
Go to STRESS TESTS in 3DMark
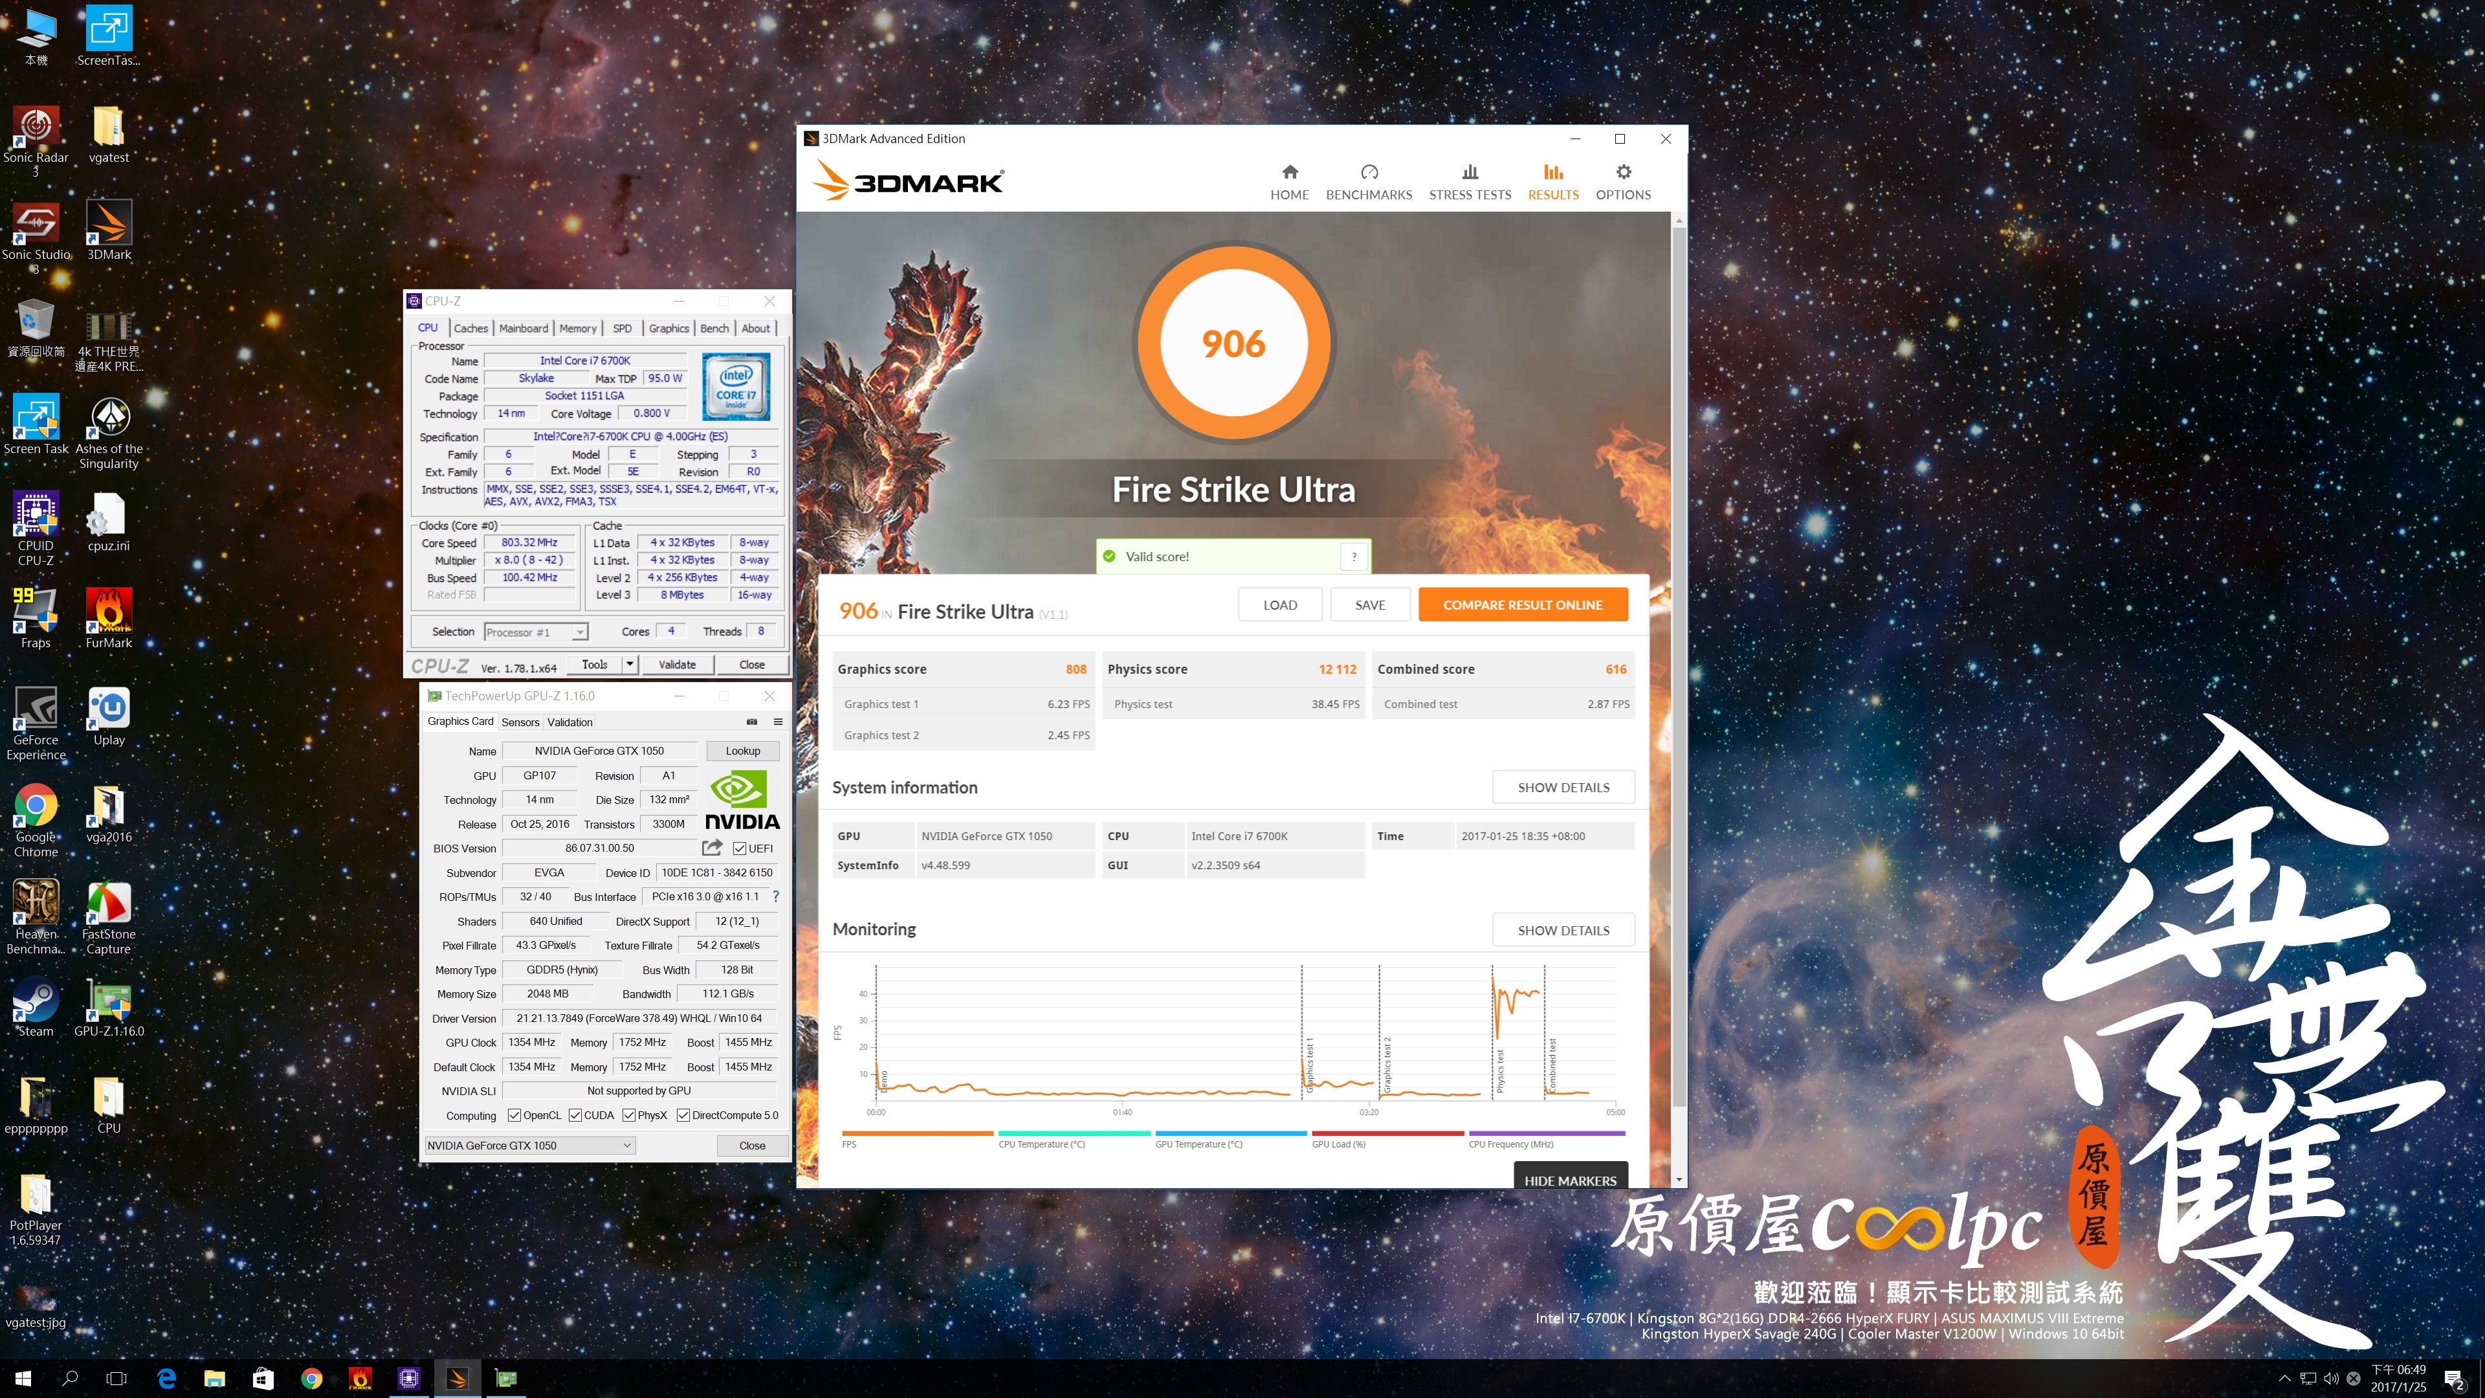[1469, 183]
